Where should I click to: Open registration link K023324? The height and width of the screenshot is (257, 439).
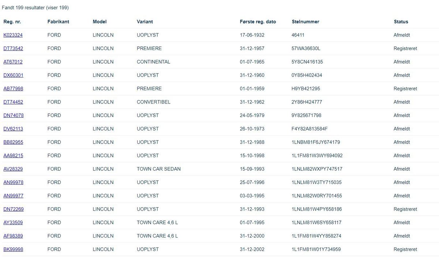(13, 35)
